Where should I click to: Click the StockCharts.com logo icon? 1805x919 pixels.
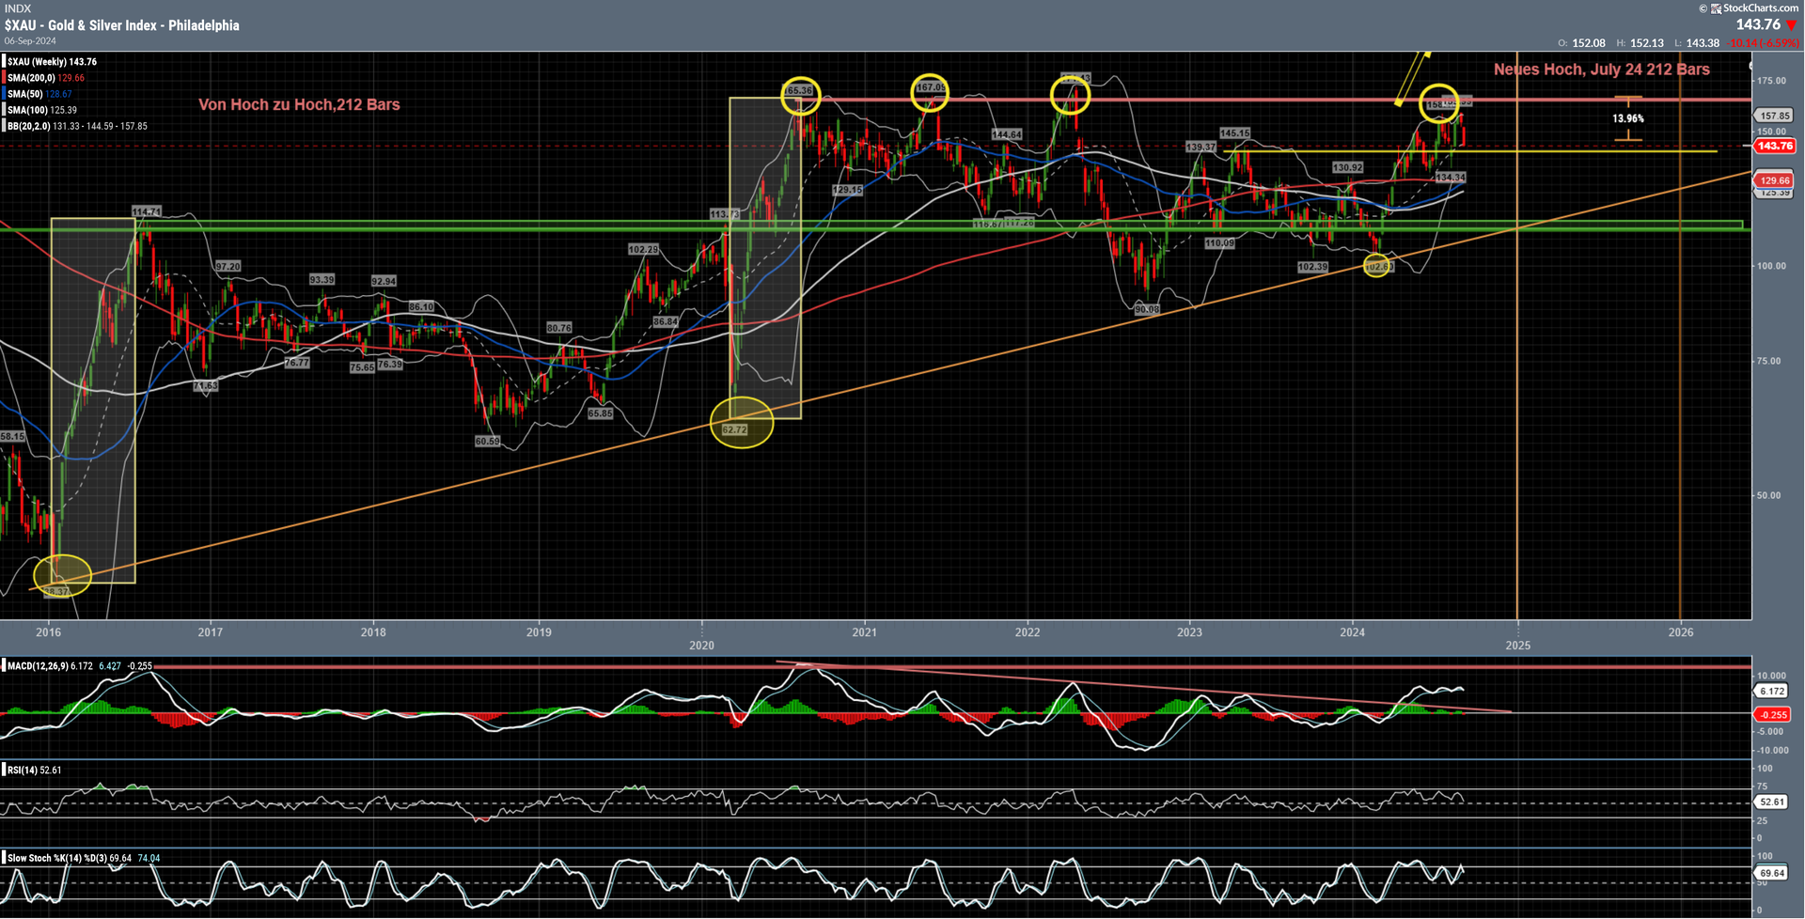1716,8
